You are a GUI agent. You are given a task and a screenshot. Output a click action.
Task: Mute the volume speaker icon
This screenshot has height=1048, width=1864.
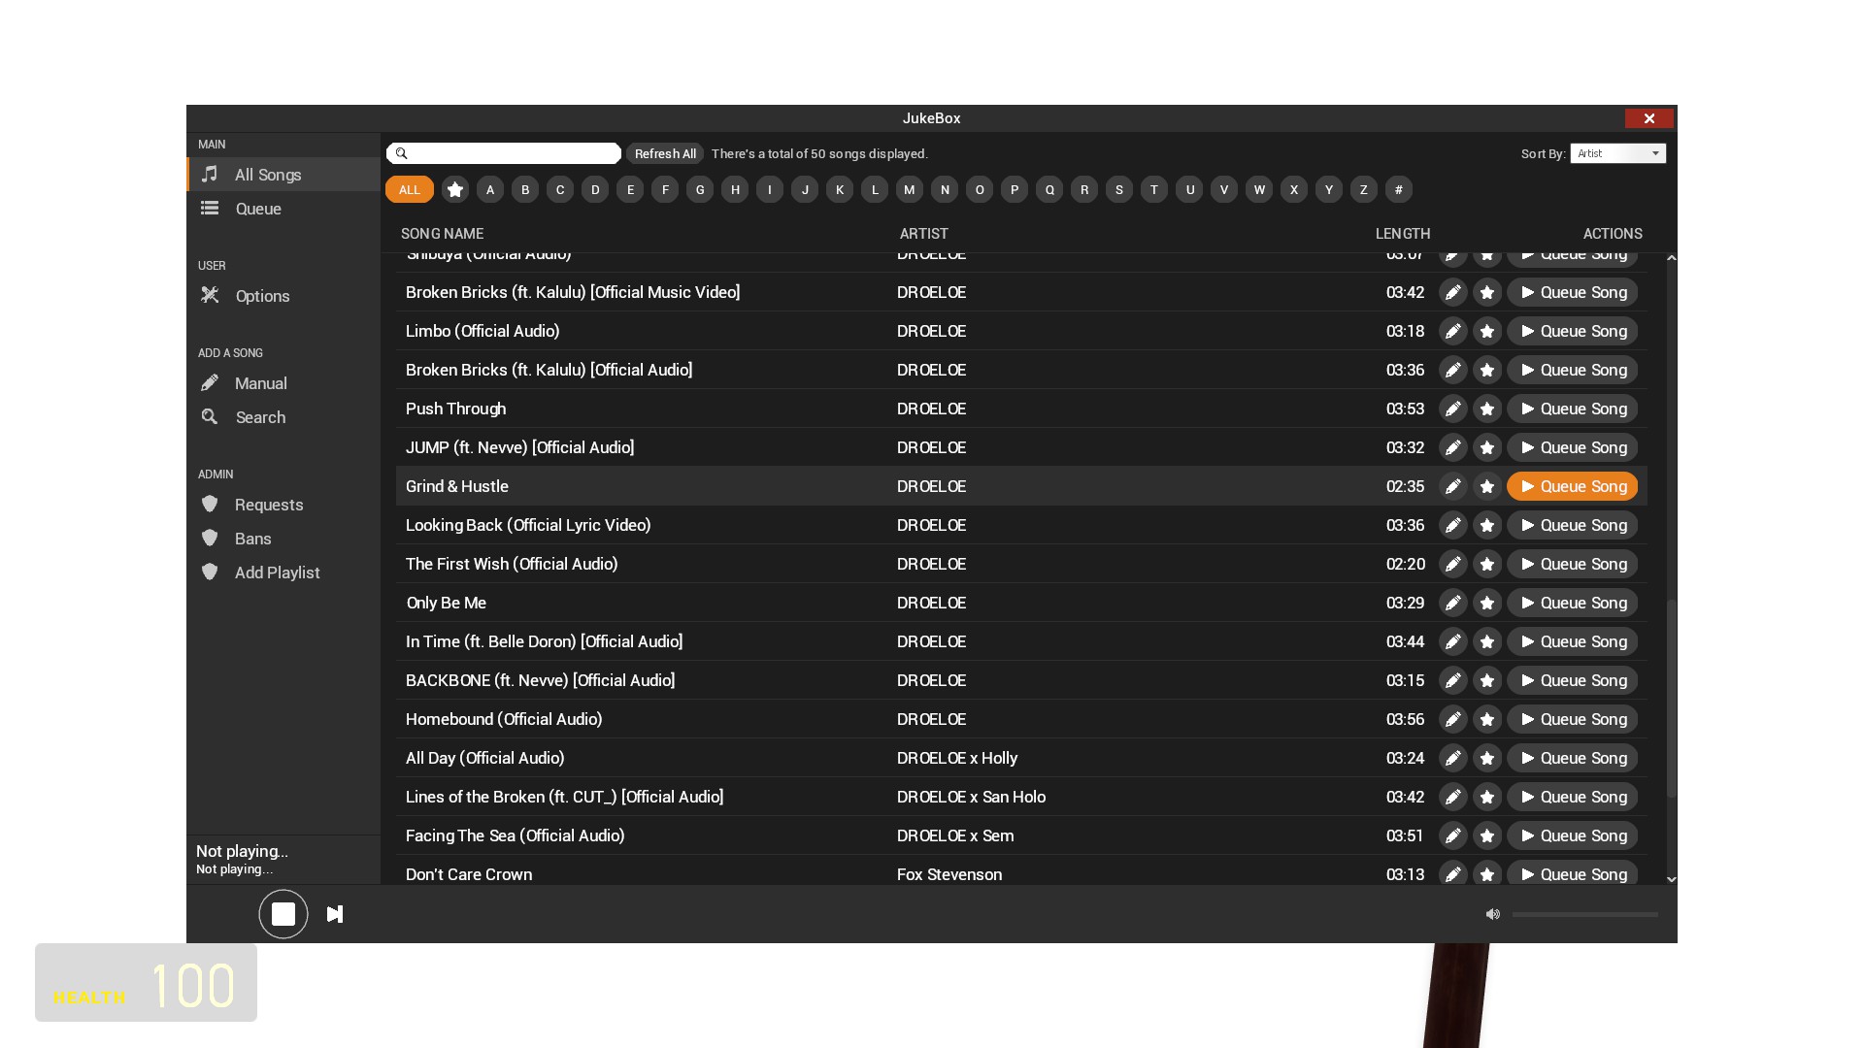(1493, 914)
